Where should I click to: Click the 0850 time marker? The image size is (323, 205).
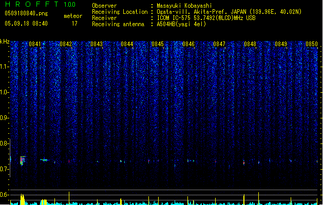(312, 44)
